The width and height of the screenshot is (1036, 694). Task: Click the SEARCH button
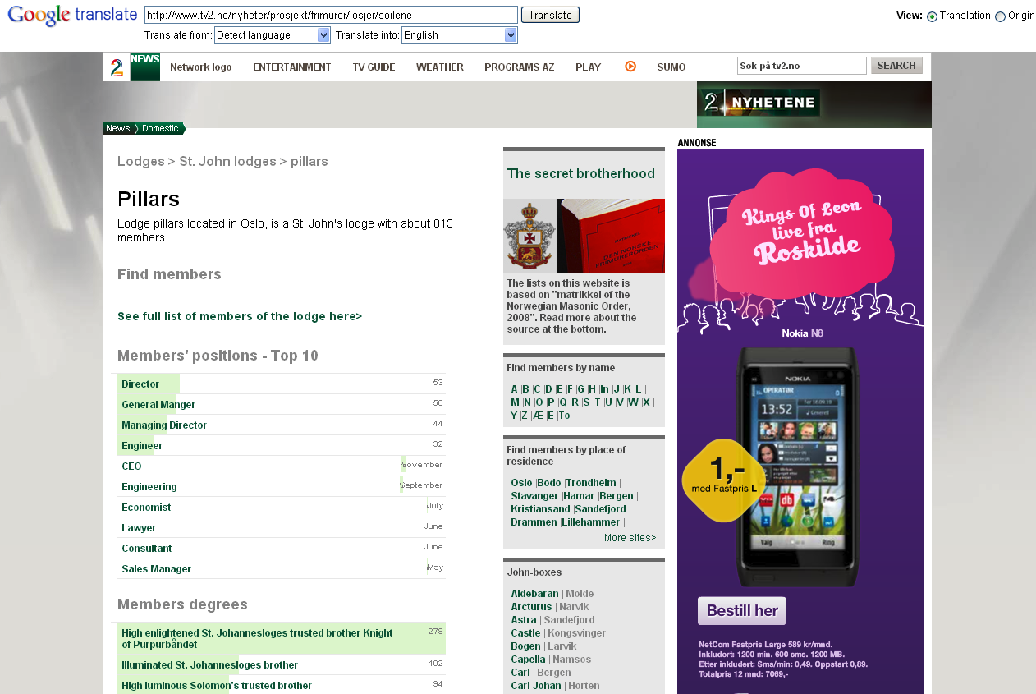coord(896,66)
